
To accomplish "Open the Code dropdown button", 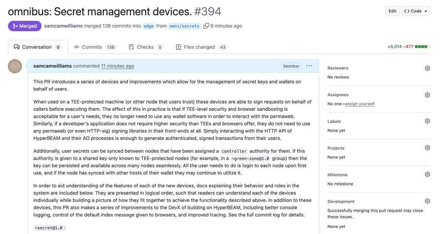I will pos(415,11).
